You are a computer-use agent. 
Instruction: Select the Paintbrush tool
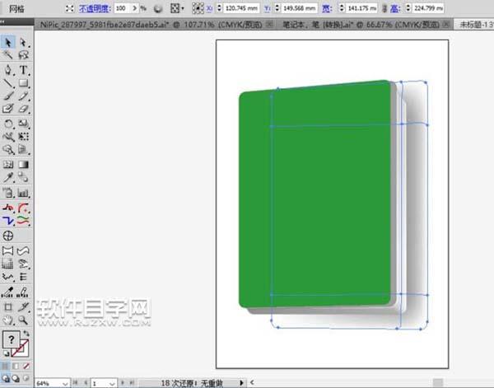8,96
